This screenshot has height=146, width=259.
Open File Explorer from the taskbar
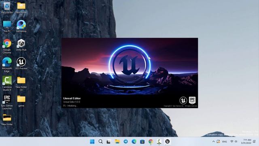tap(117, 142)
